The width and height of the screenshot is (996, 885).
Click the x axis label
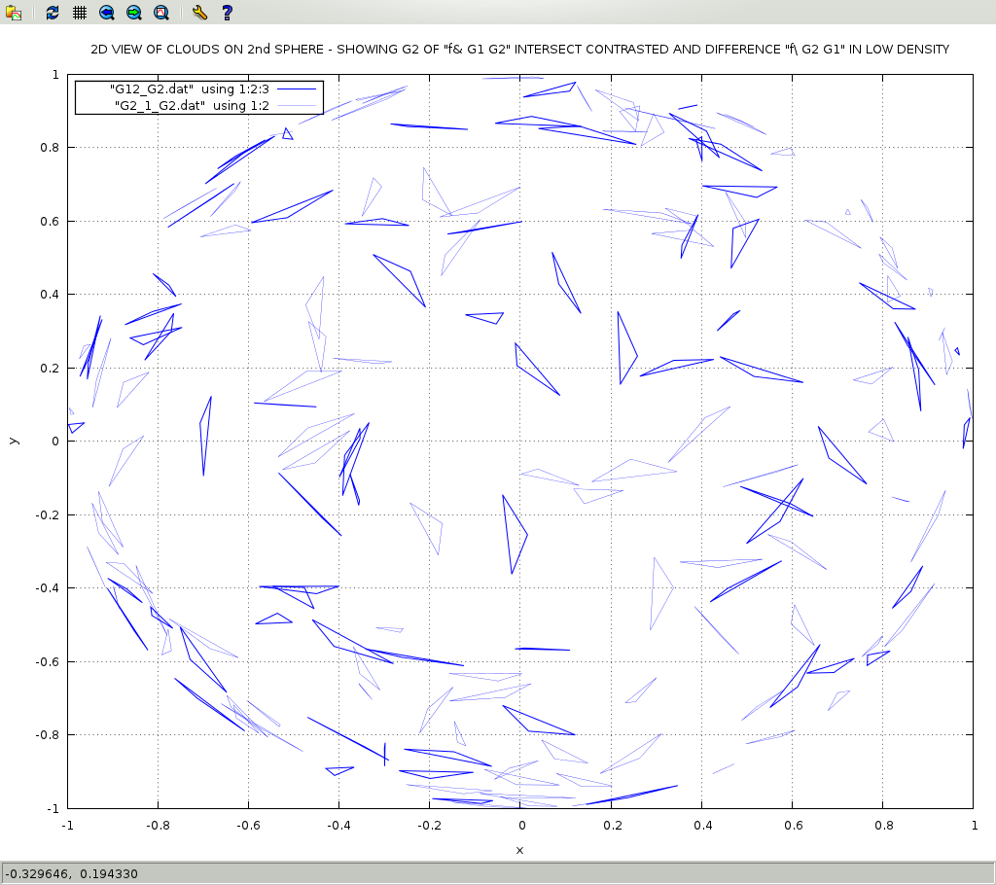pyautogui.click(x=519, y=850)
